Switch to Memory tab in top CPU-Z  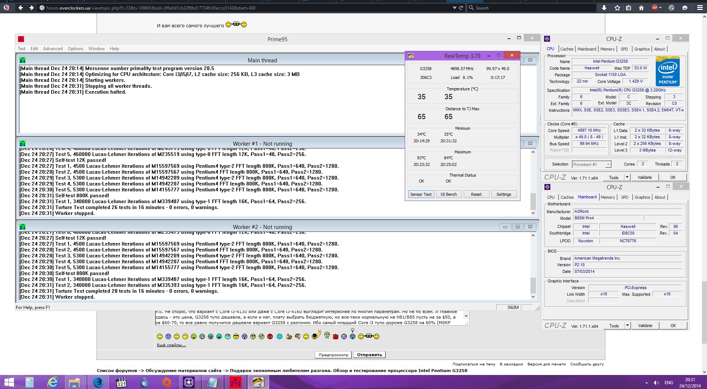607,49
